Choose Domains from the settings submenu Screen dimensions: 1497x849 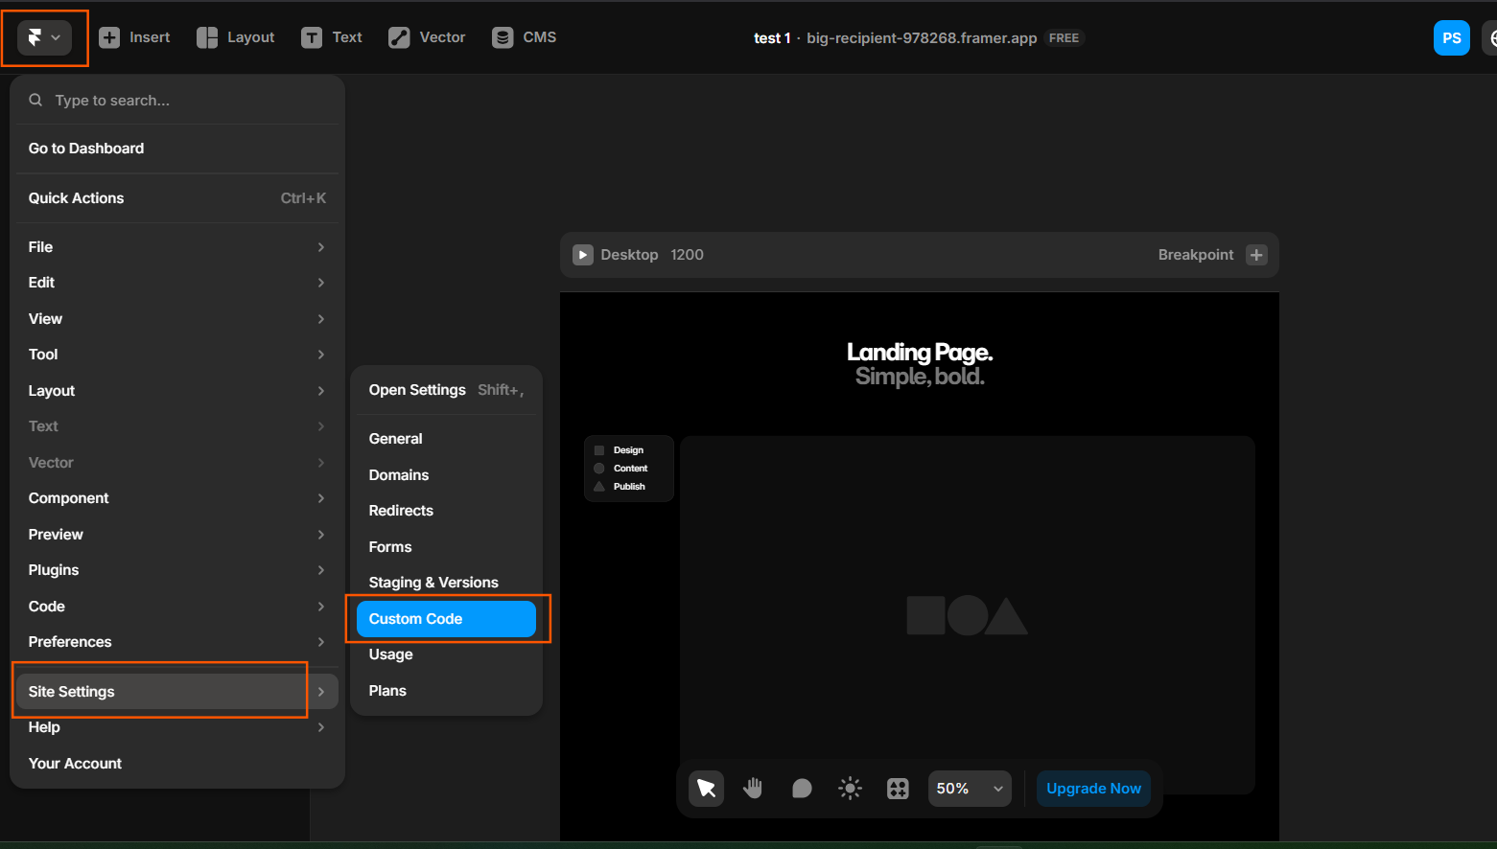click(x=399, y=475)
